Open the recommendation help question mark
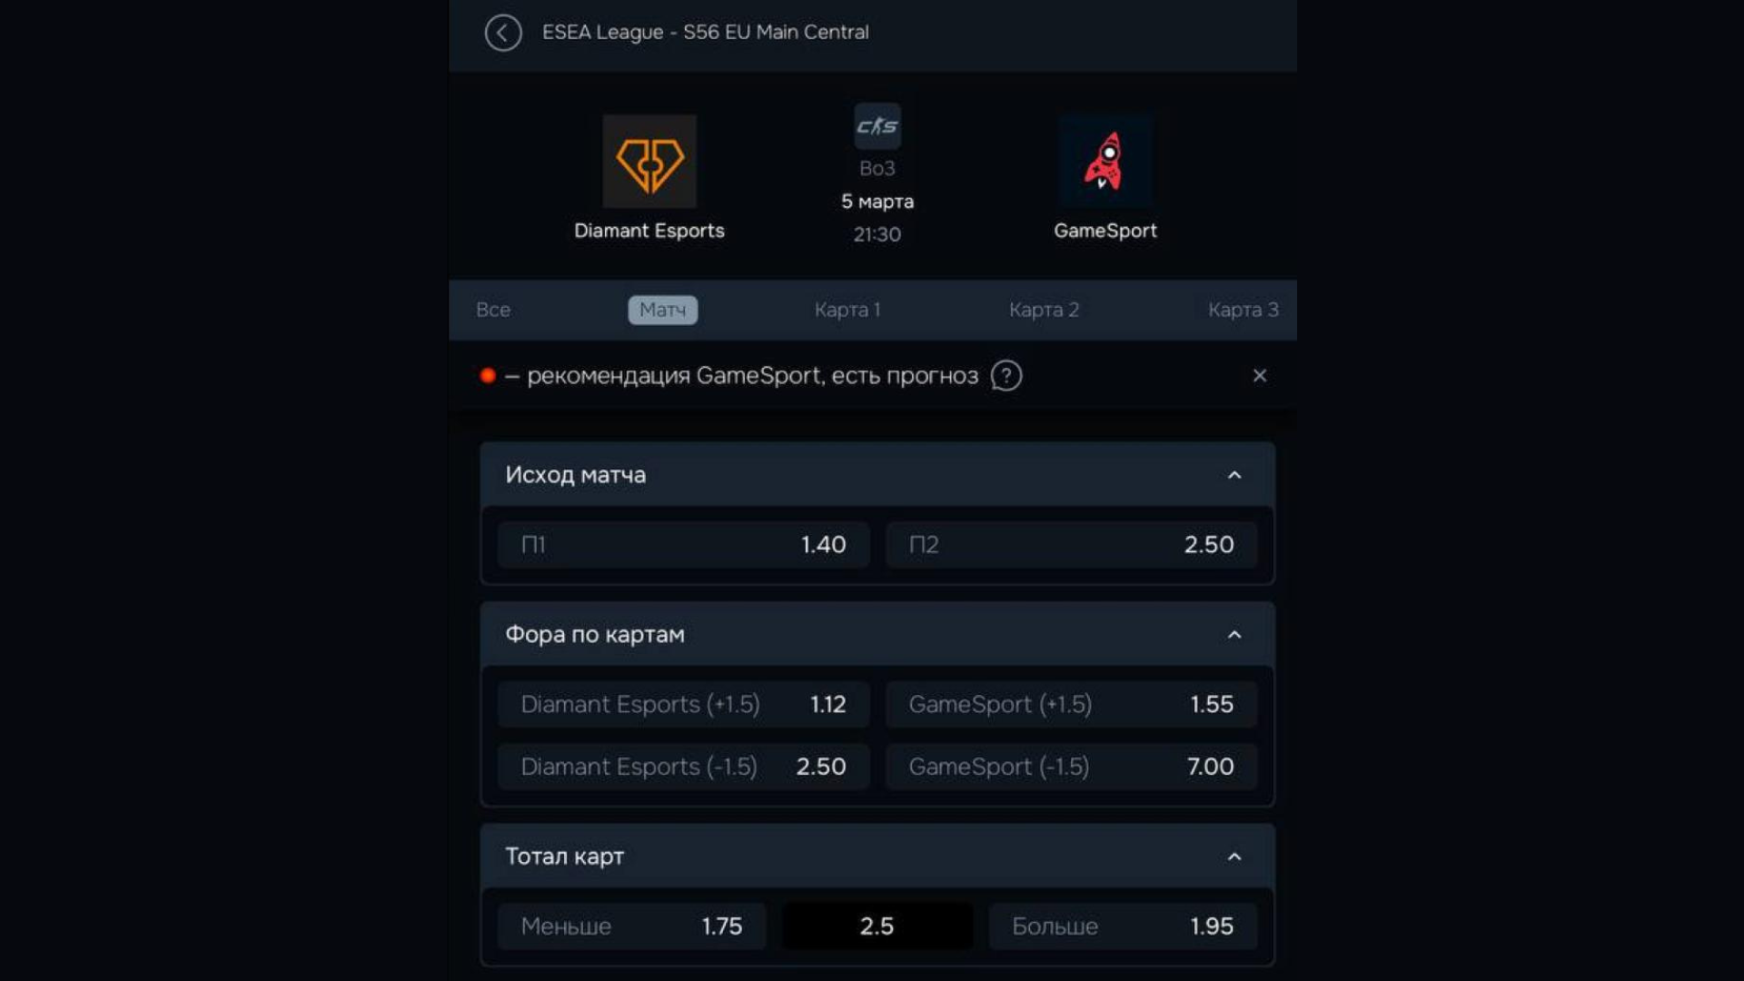 1006,376
